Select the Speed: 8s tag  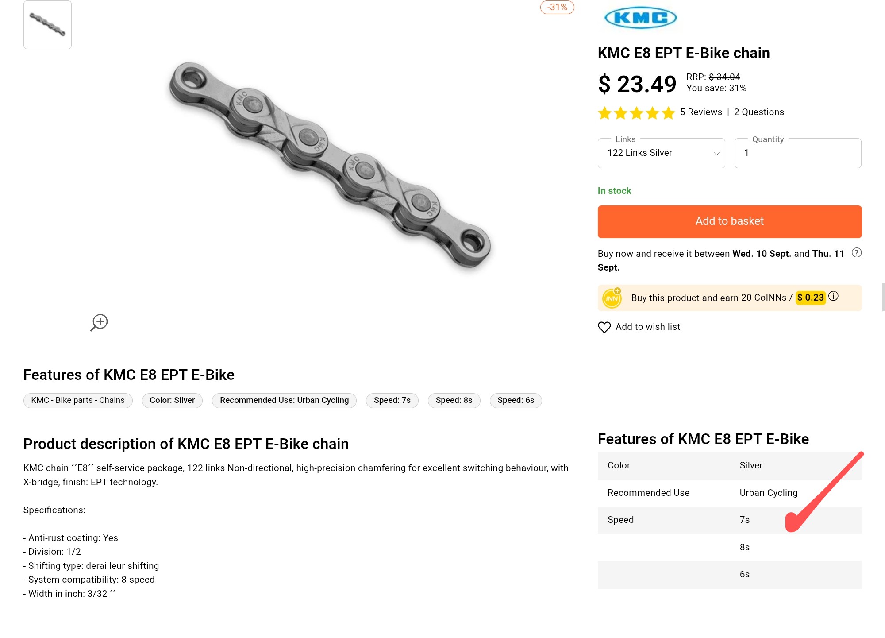coord(454,400)
